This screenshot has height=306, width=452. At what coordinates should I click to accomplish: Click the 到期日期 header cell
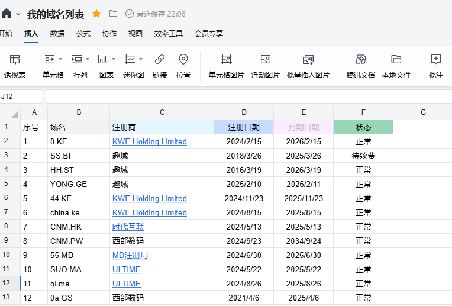pos(304,127)
